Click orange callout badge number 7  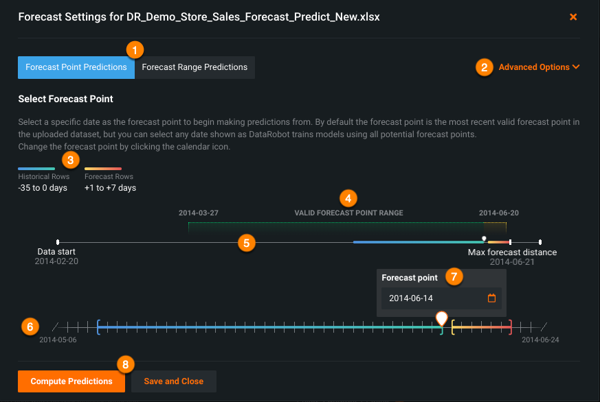point(452,276)
